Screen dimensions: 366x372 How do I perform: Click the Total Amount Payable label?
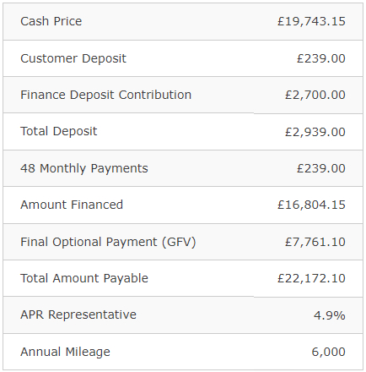pos(84,278)
